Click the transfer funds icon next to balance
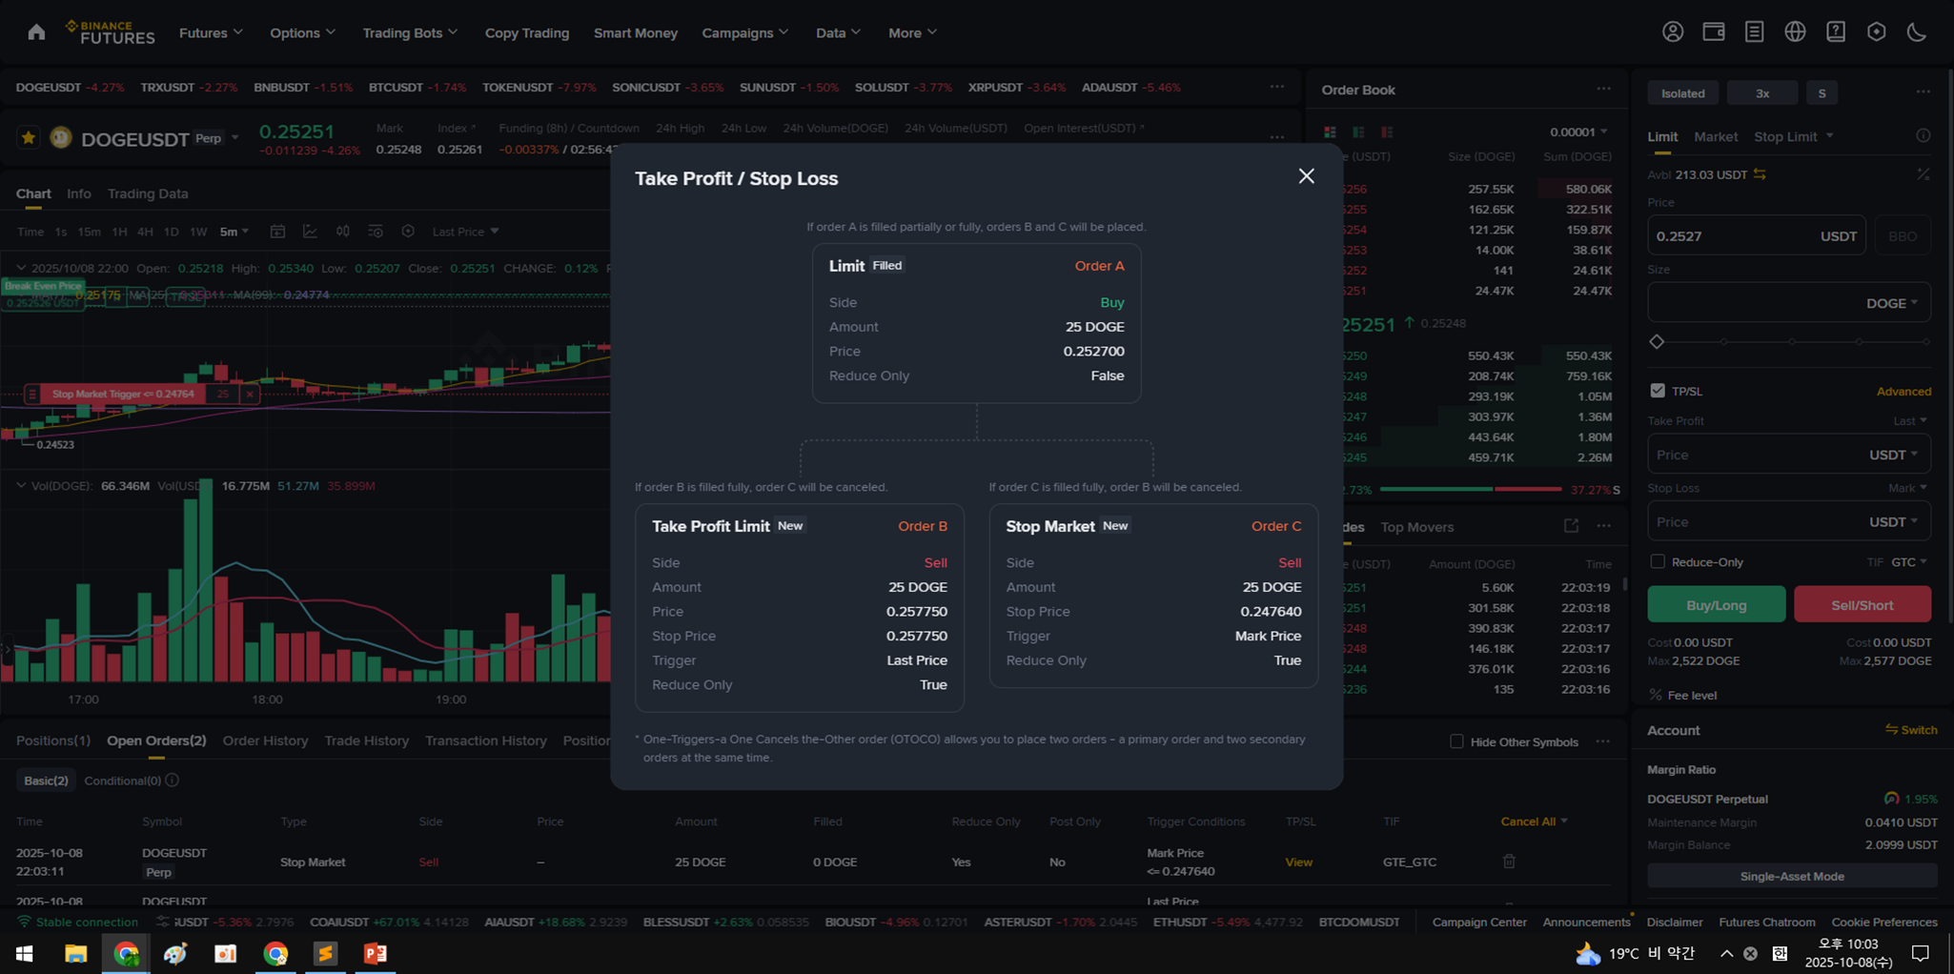 coord(1760,174)
